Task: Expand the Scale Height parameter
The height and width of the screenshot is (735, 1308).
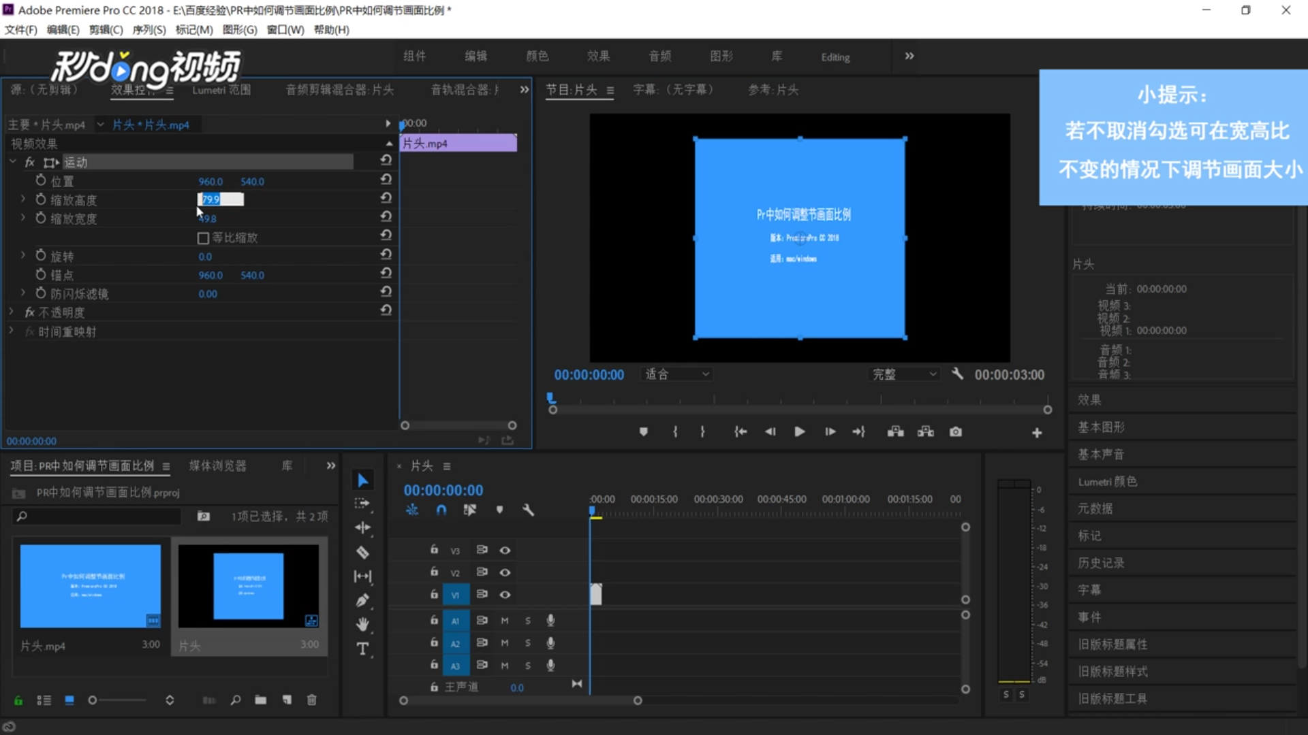Action: 23,199
